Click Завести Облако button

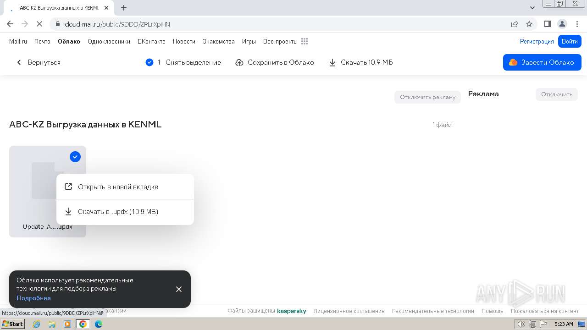click(542, 62)
